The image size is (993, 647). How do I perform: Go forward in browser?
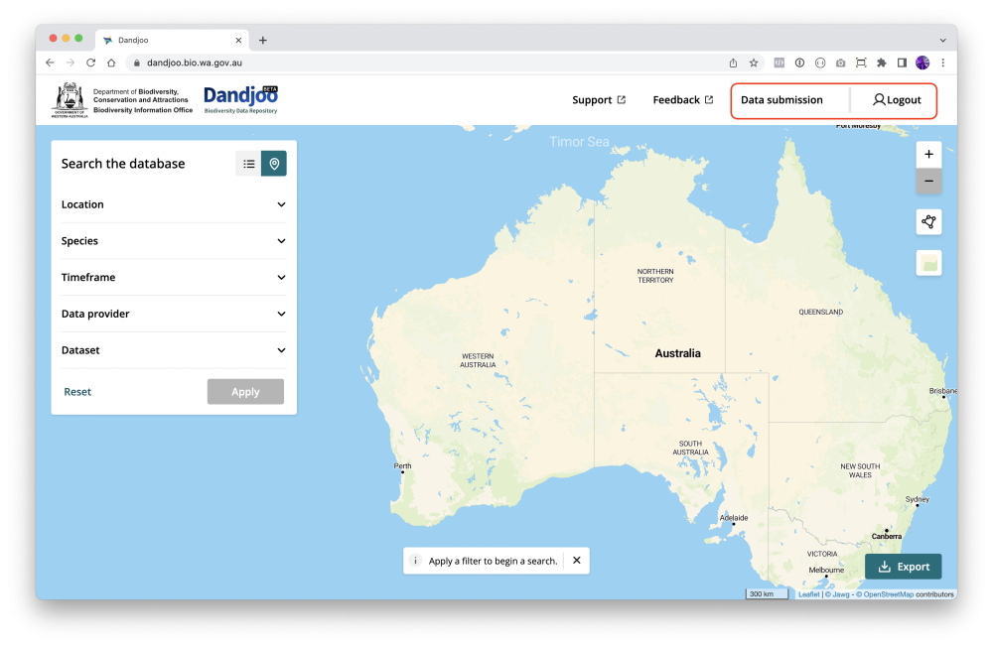71,63
